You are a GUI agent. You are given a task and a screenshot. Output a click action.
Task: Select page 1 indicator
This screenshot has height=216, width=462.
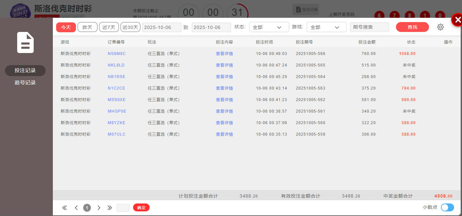click(x=87, y=208)
